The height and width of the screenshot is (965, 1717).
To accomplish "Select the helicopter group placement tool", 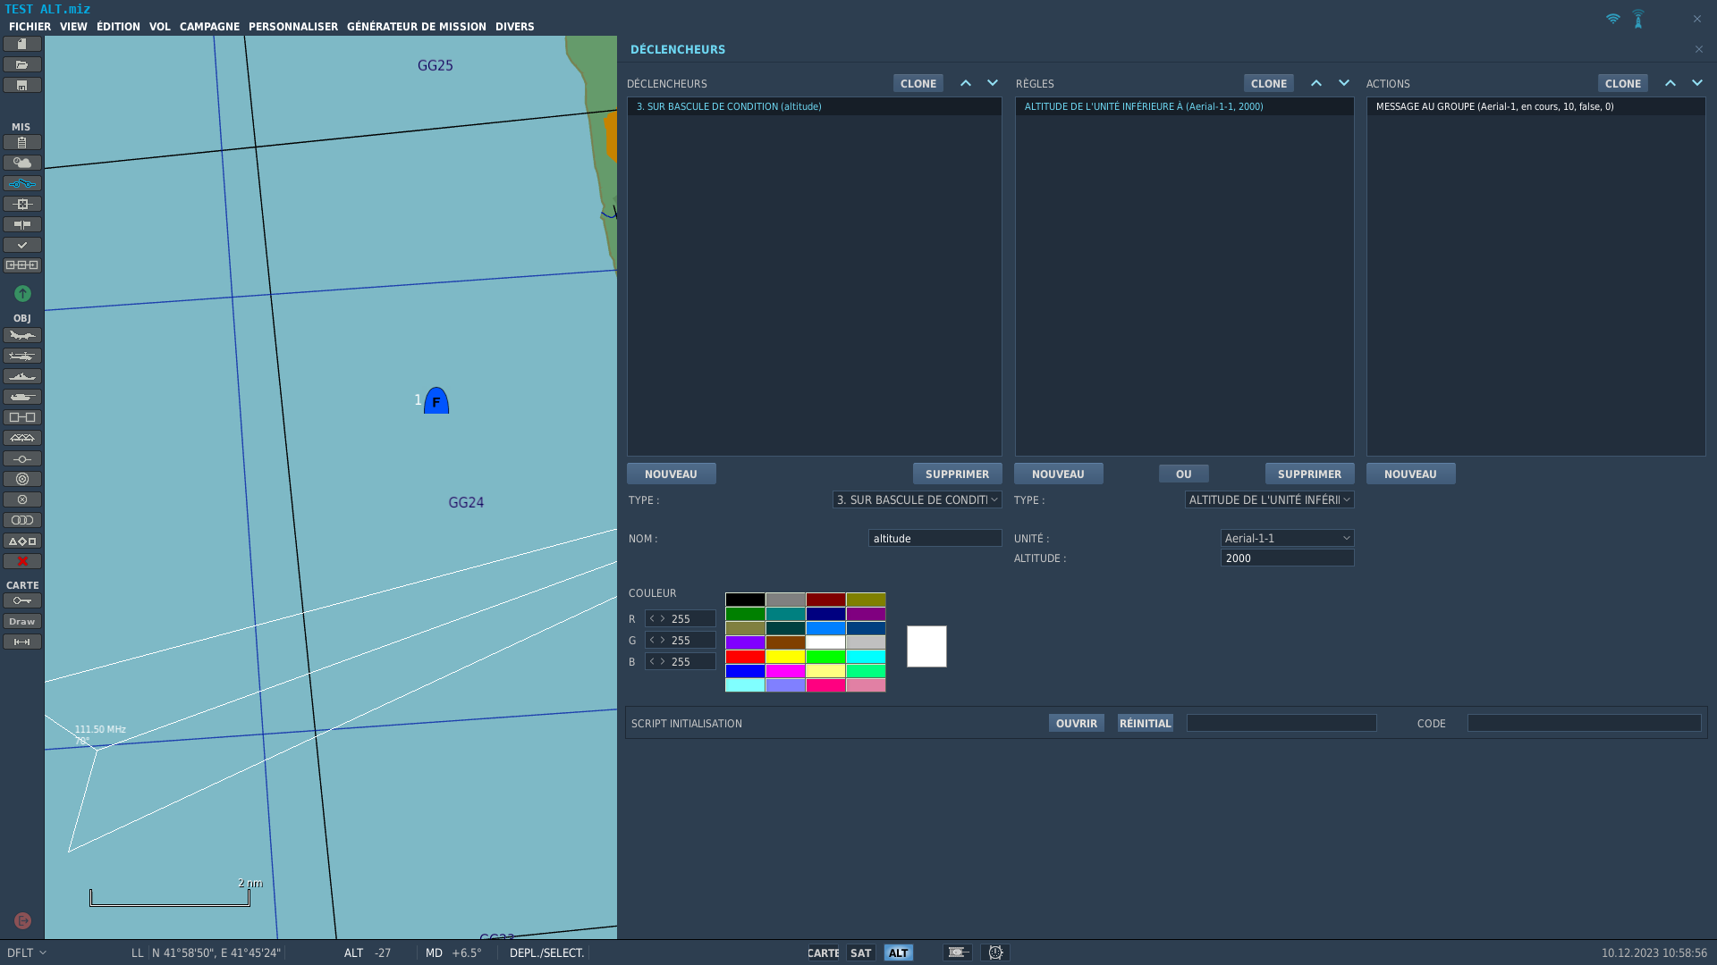I will (x=22, y=356).
